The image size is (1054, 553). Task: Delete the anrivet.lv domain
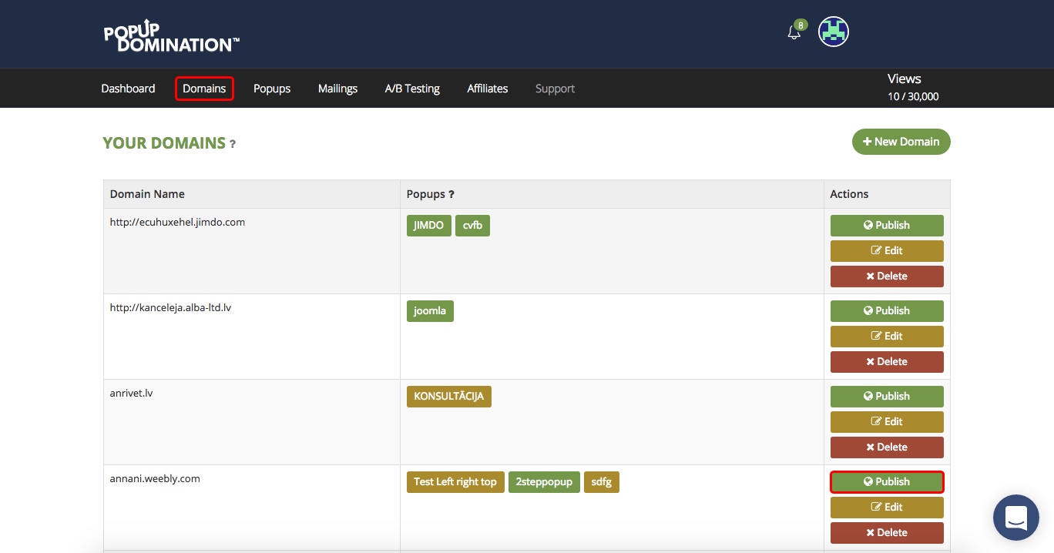click(x=887, y=447)
